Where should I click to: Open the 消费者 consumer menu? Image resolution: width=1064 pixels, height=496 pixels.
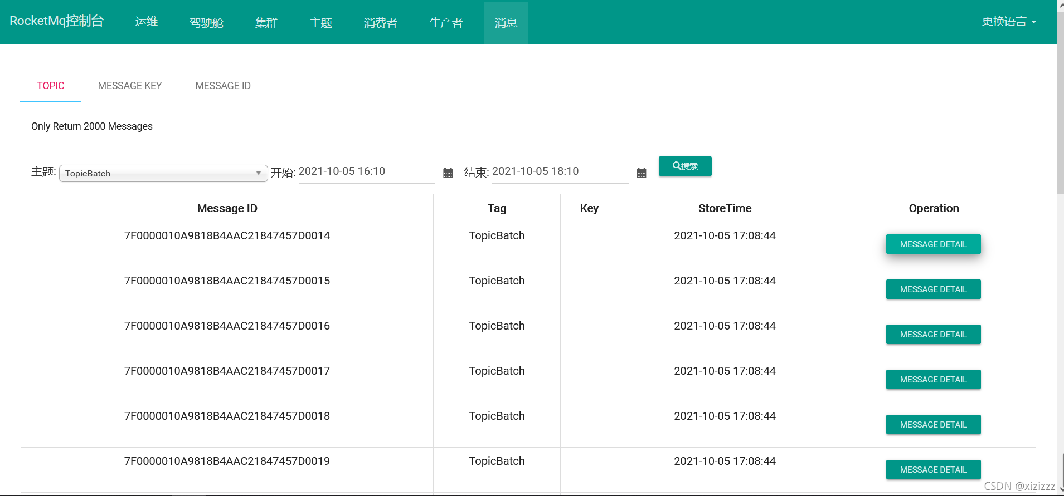[x=381, y=23]
